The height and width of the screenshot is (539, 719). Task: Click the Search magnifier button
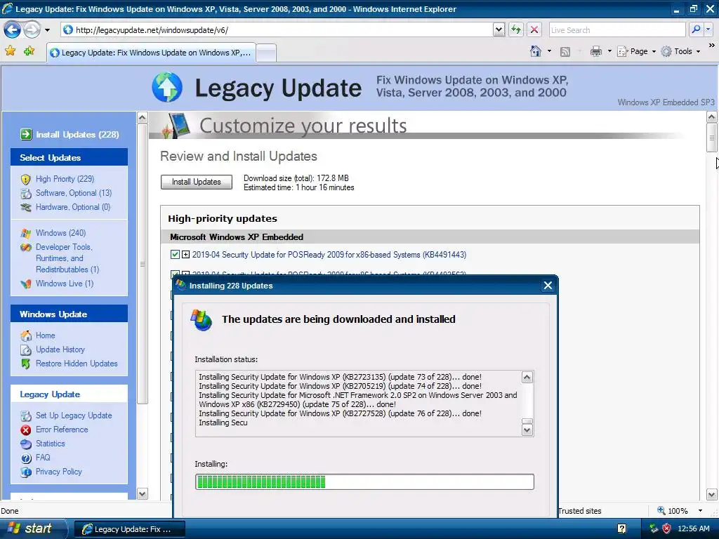pyautogui.click(x=696, y=29)
